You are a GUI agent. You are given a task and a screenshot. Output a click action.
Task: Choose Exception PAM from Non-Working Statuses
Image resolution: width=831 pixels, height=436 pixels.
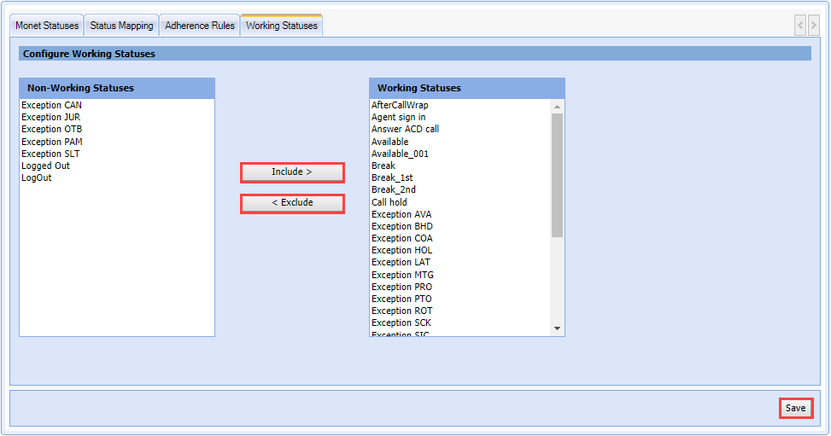pyautogui.click(x=52, y=142)
